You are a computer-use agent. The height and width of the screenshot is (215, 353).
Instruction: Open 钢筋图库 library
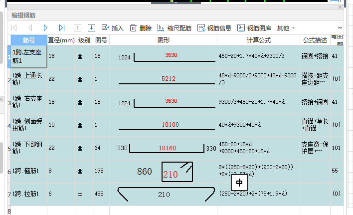(254, 28)
